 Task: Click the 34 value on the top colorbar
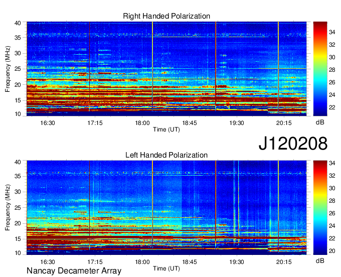[x=332, y=32]
